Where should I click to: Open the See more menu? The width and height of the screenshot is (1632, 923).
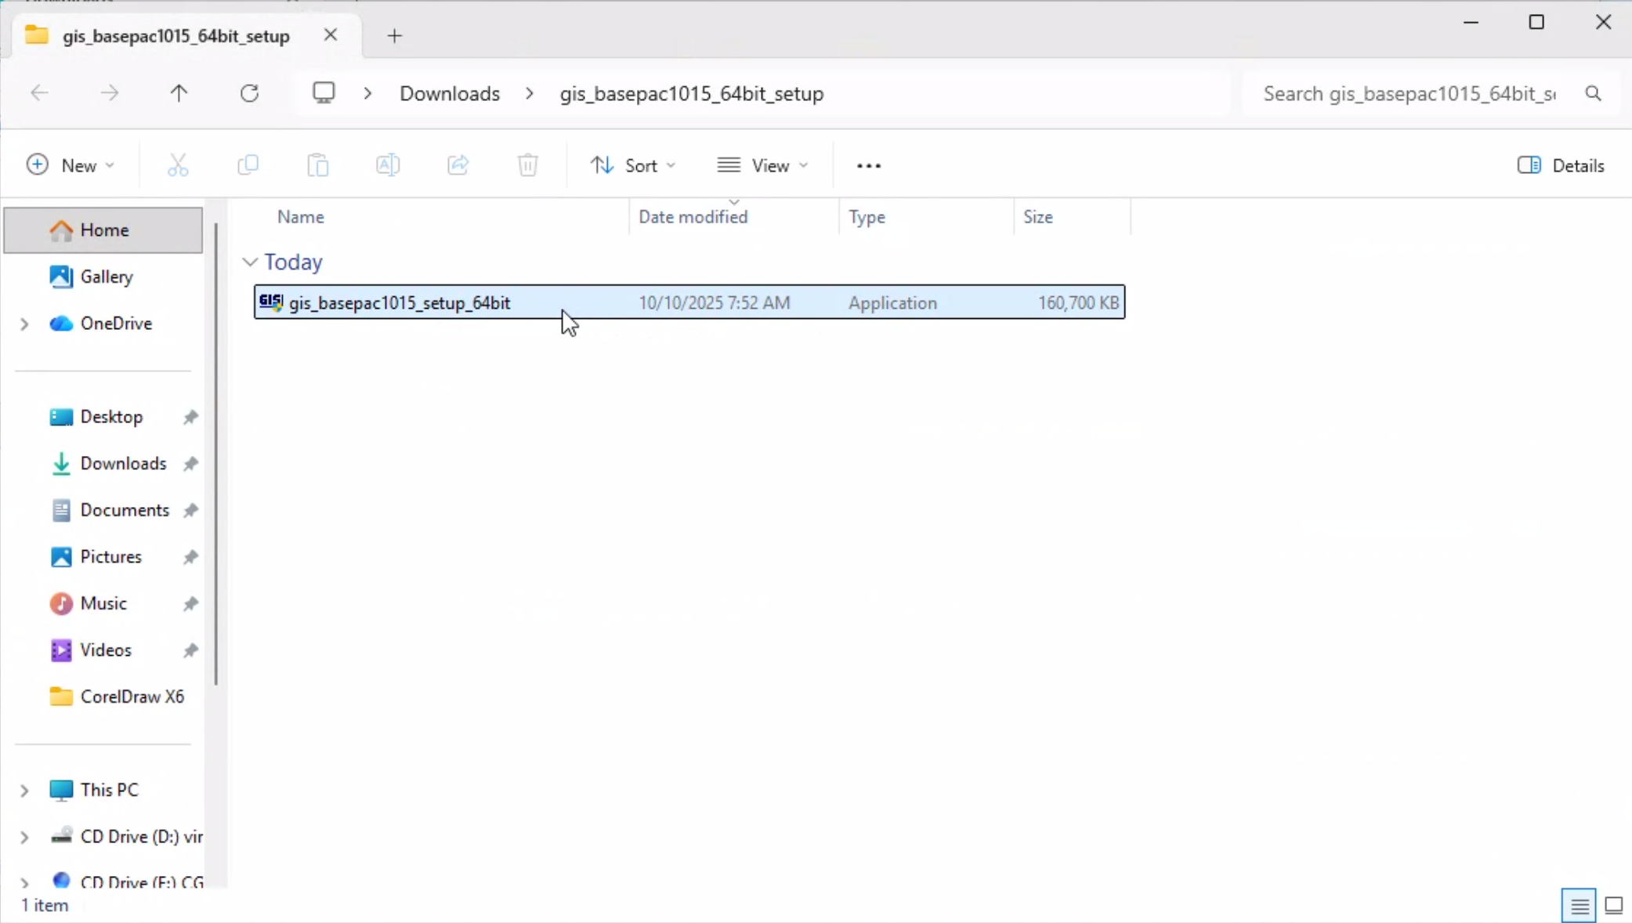[x=868, y=165]
